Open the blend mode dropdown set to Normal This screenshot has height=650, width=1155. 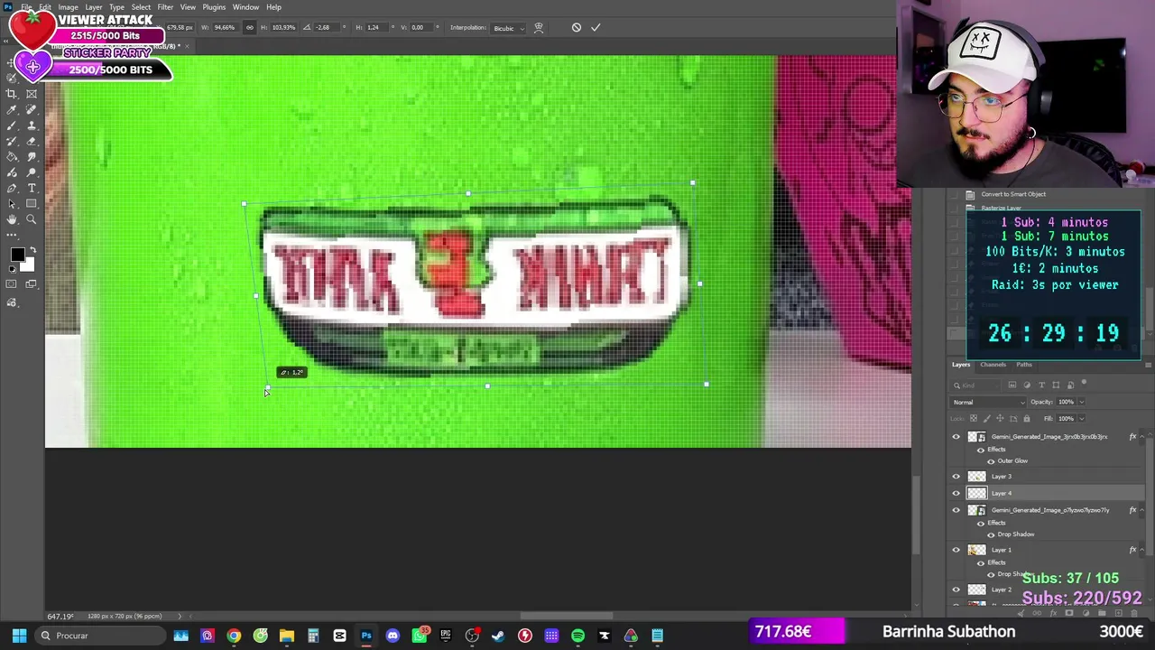tap(990, 402)
